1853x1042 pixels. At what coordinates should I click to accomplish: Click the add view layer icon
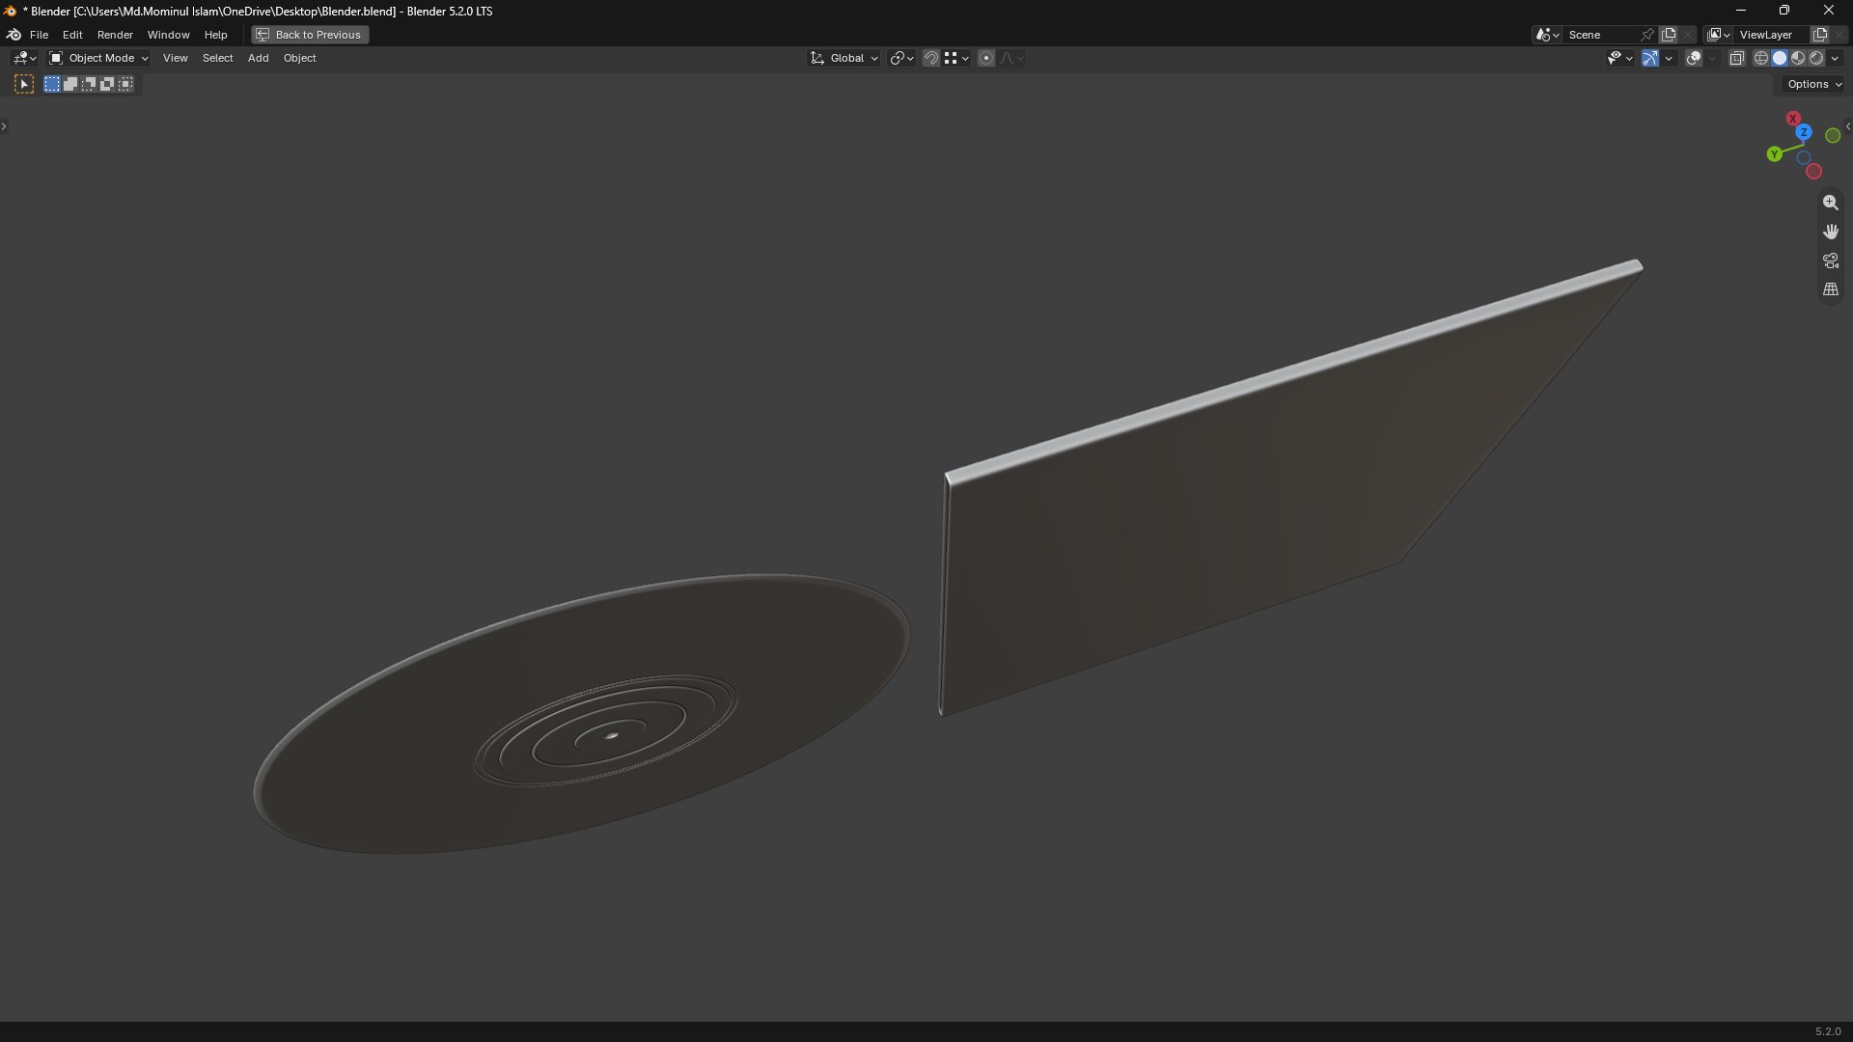(x=1820, y=35)
